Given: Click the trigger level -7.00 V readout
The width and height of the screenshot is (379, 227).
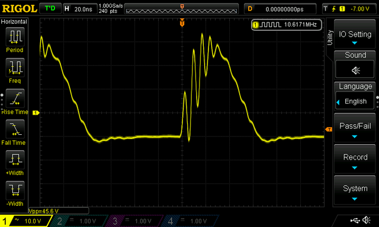Looking at the screenshot, I should click(360, 9).
